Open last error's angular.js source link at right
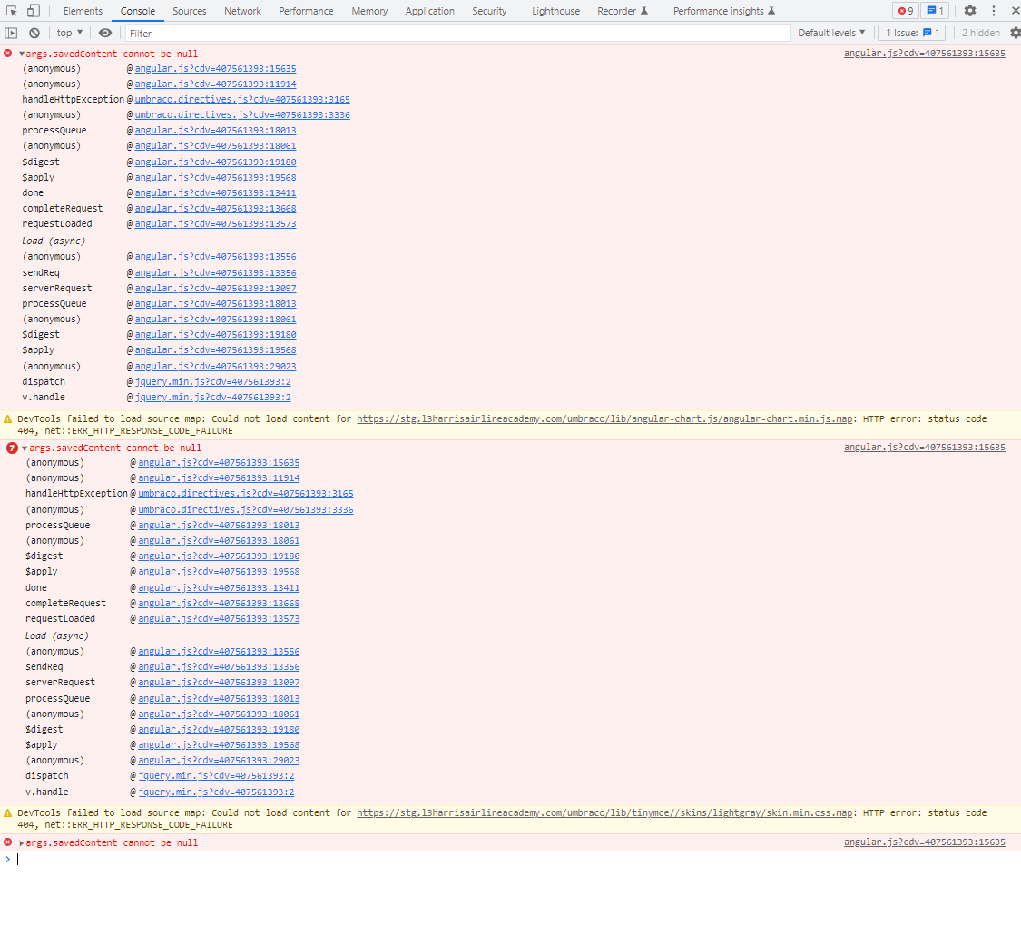This screenshot has height=945, width=1021. click(x=924, y=842)
